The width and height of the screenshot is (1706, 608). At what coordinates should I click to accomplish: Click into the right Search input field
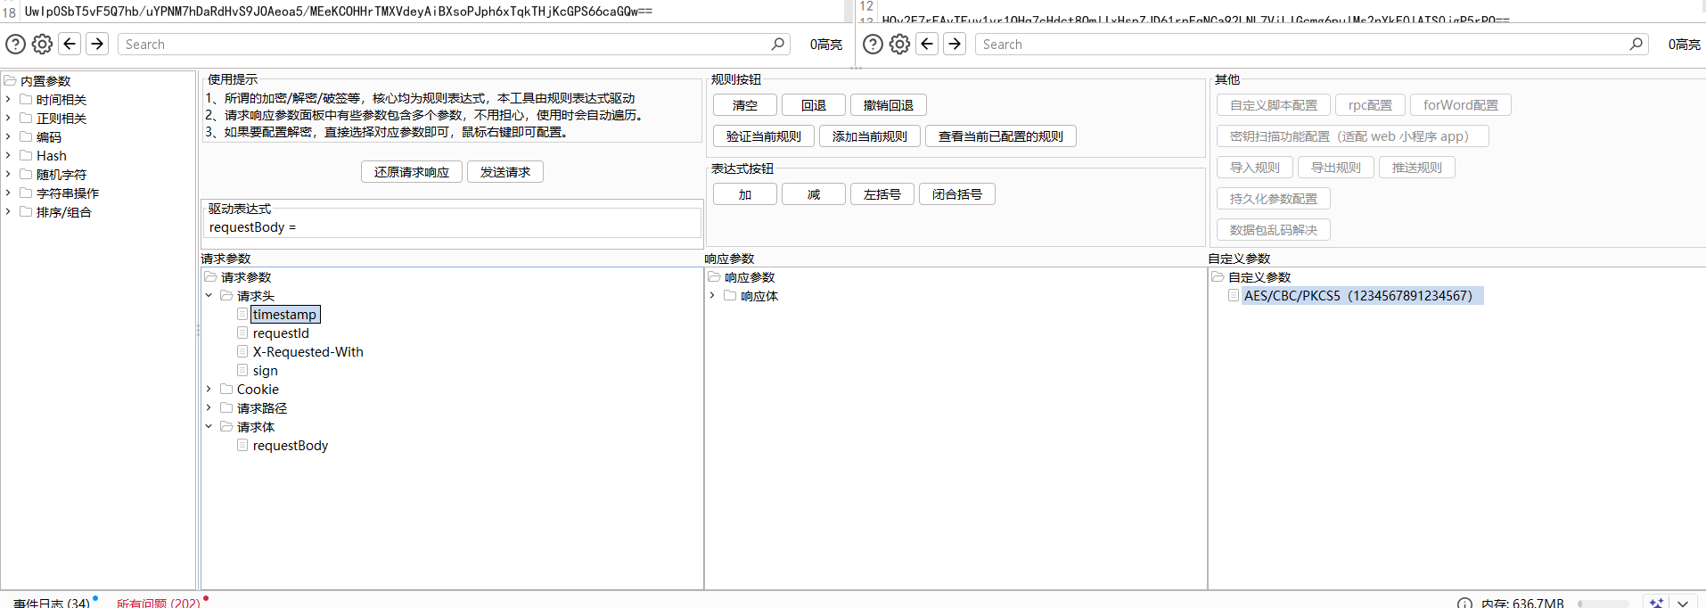(x=1311, y=44)
